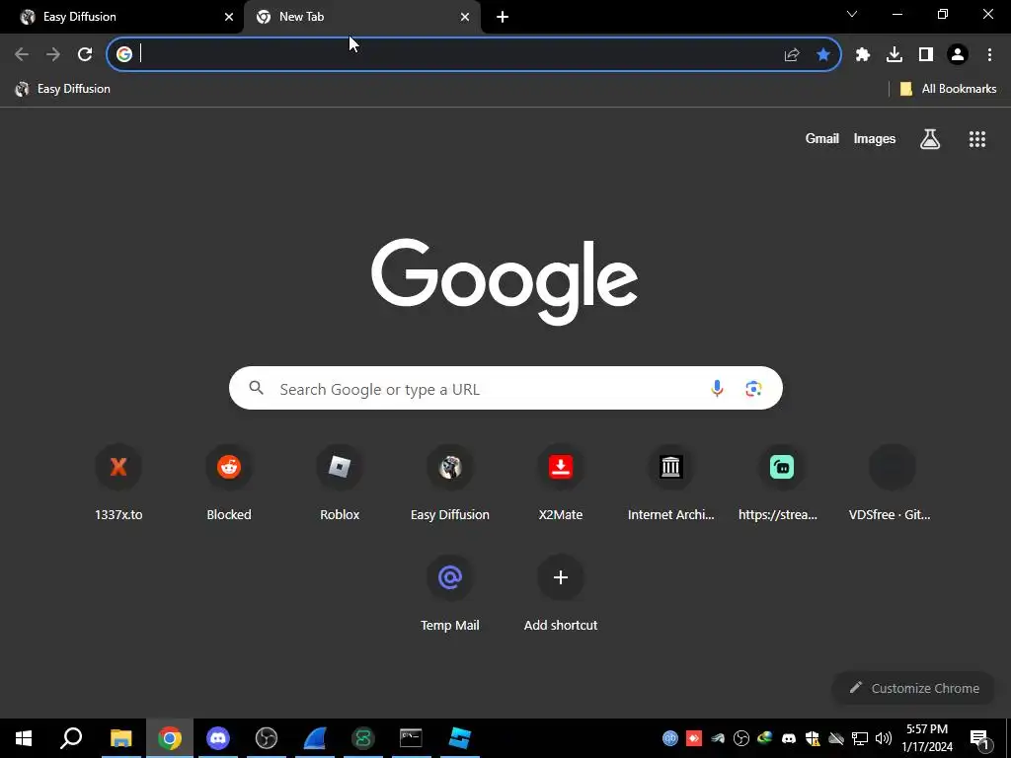Viewport: 1011px width, 758px height.
Task: Go forward using the forward arrow
Action: (x=53, y=54)
